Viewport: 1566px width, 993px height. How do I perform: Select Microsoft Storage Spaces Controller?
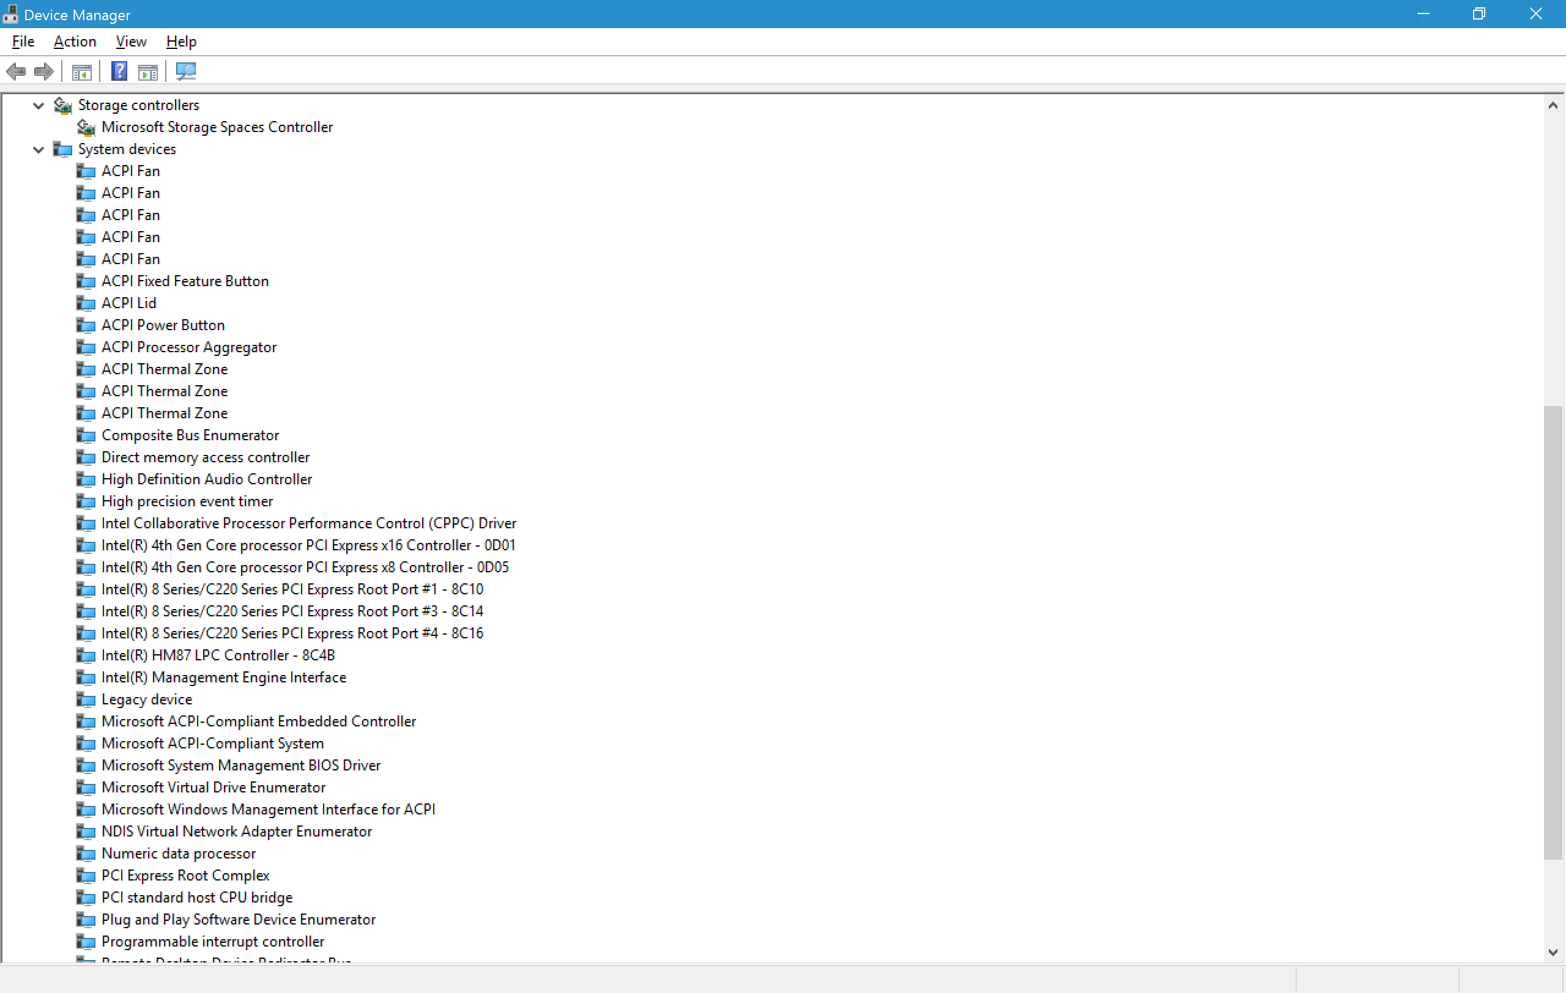(x=217, y=127)
